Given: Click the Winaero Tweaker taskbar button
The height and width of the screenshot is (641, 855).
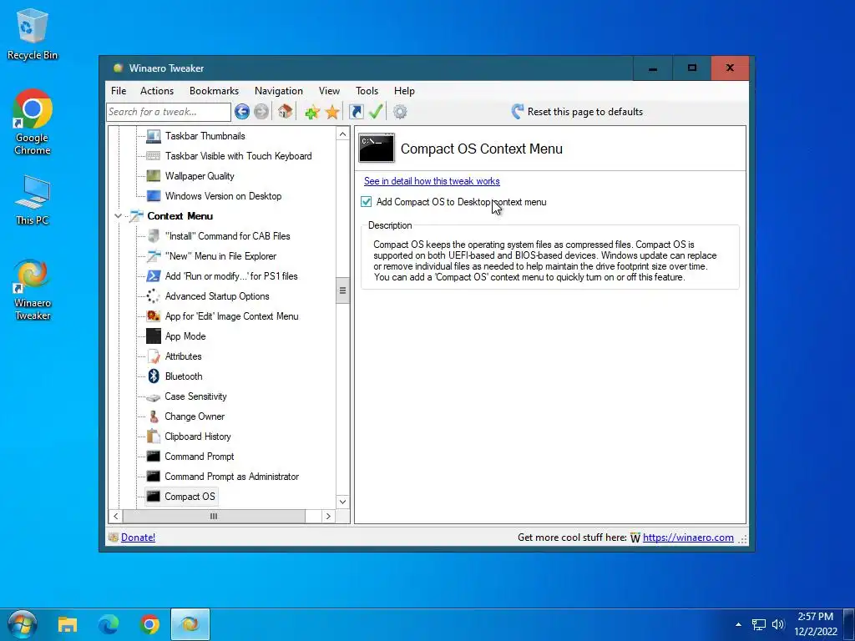Looking at the screenshot, I should tap(190, 624).
